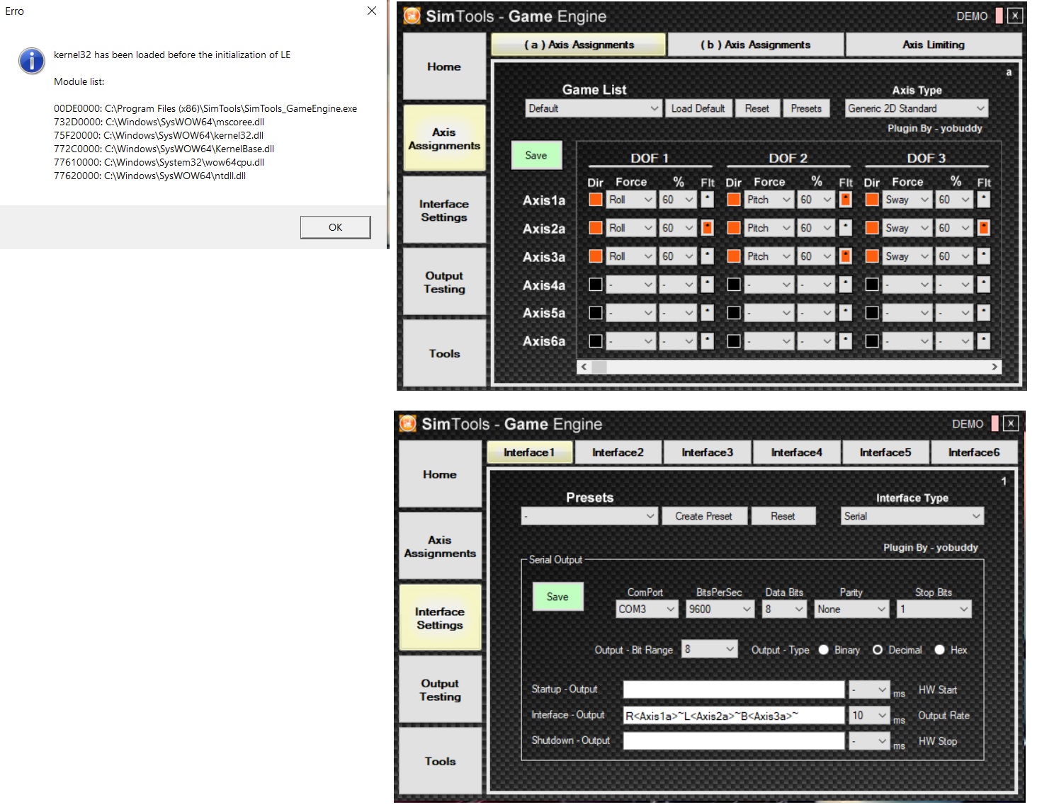Select the Interface1 tab
The image size is (1037, 807).
[529, 452]
